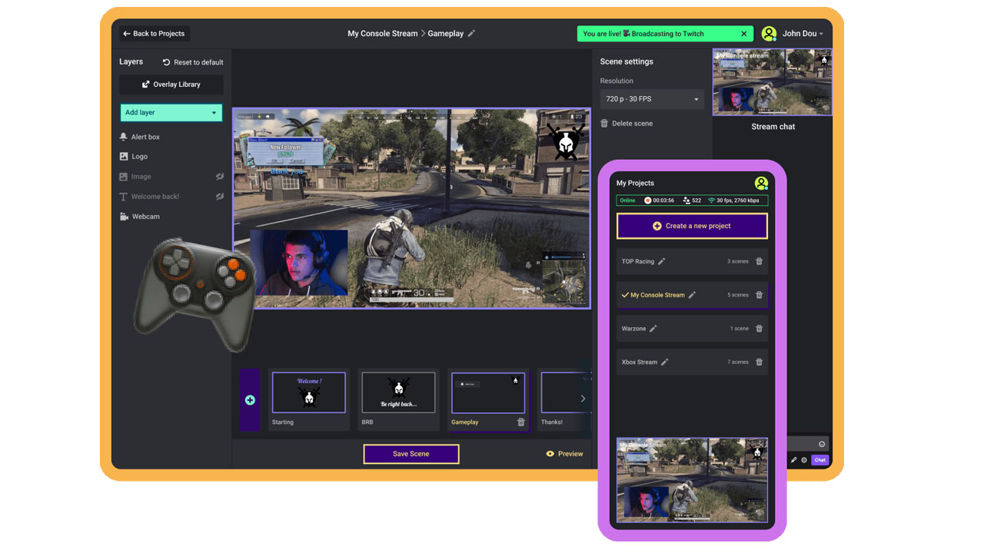
Task: Toggle visibility of the Image layer
Action: 220,177
